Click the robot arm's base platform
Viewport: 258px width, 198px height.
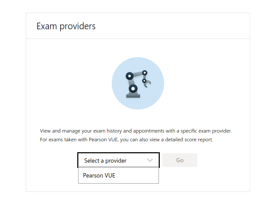pos(133,96)
